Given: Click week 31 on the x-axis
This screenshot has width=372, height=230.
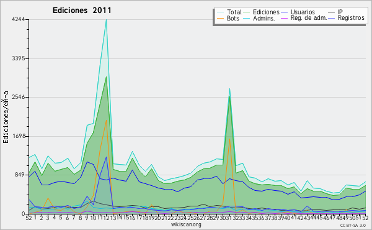Looking at the screenshot, I should (229, 218).
